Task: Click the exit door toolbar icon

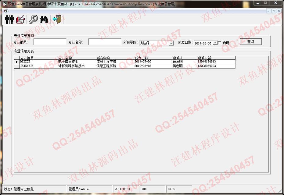Action: [x=57, y=19]
